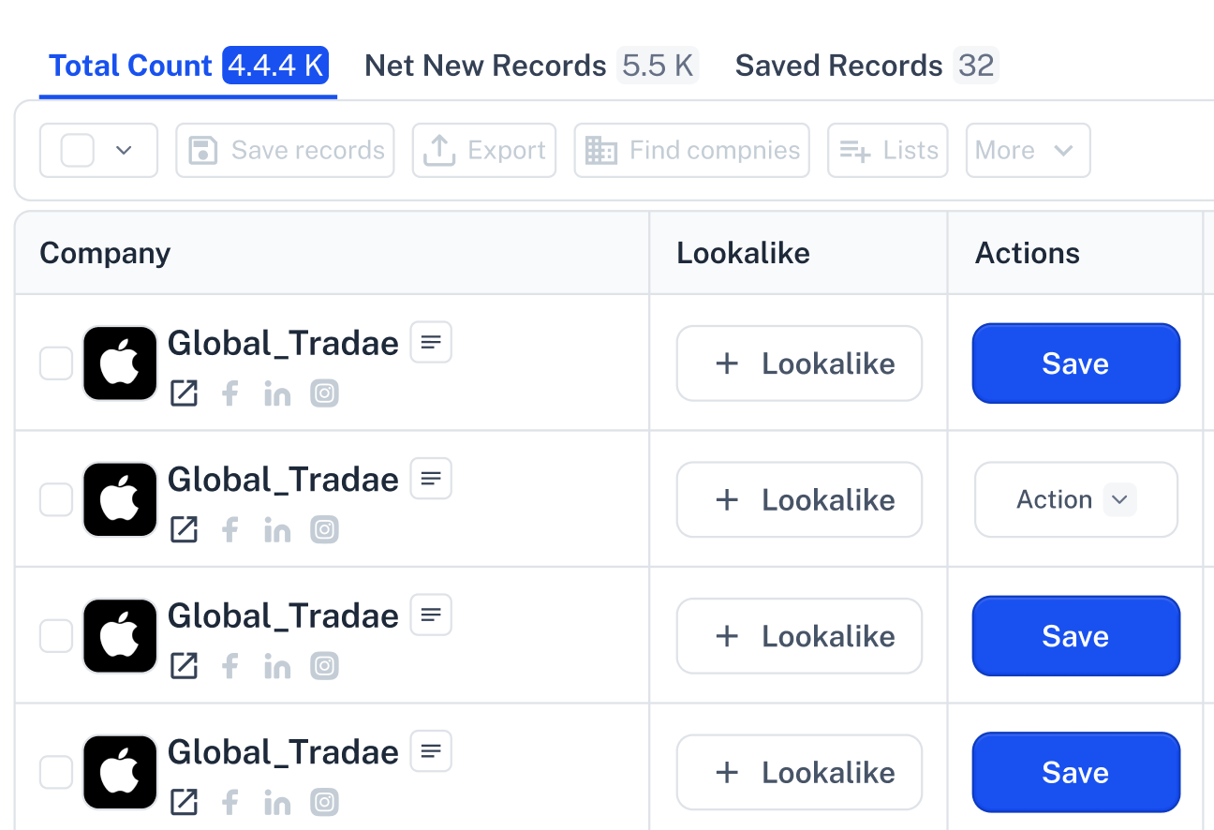Open notes icon beside first Global_Tradae
1214x830 pixels.
431,343
